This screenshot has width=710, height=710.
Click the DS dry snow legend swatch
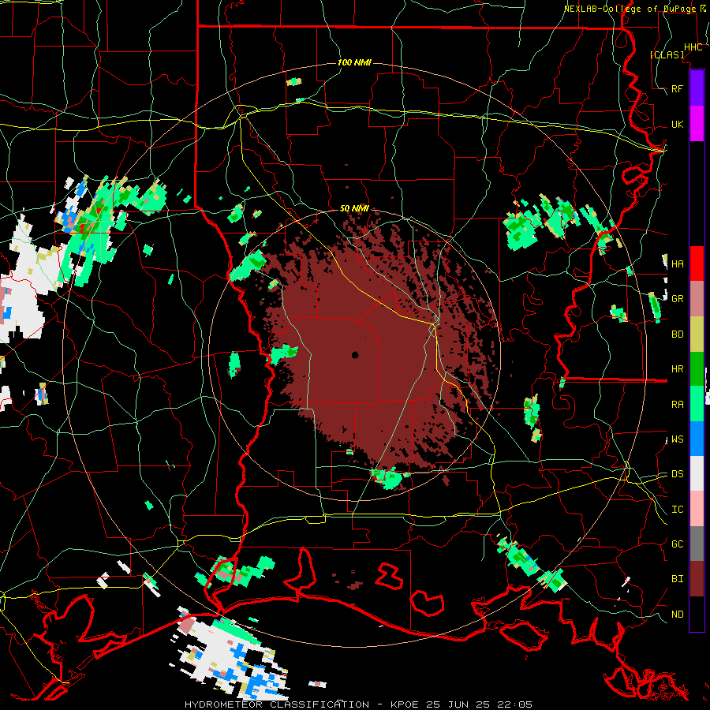pos(697,473)
